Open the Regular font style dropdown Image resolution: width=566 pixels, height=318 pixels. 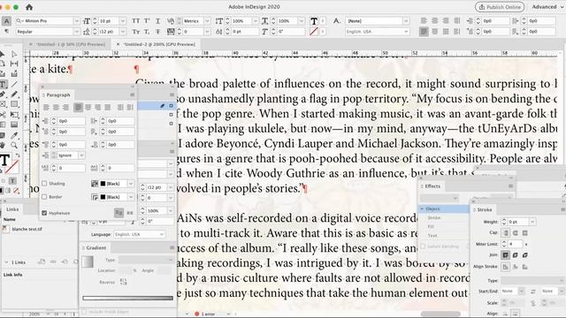click(76, 32)
